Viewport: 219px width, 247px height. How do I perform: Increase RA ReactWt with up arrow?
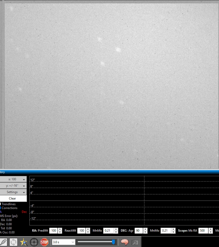click(x=88, y=229)
